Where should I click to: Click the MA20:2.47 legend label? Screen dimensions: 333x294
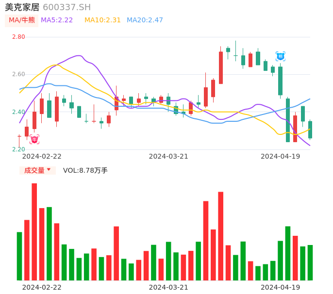coord(145,20)
